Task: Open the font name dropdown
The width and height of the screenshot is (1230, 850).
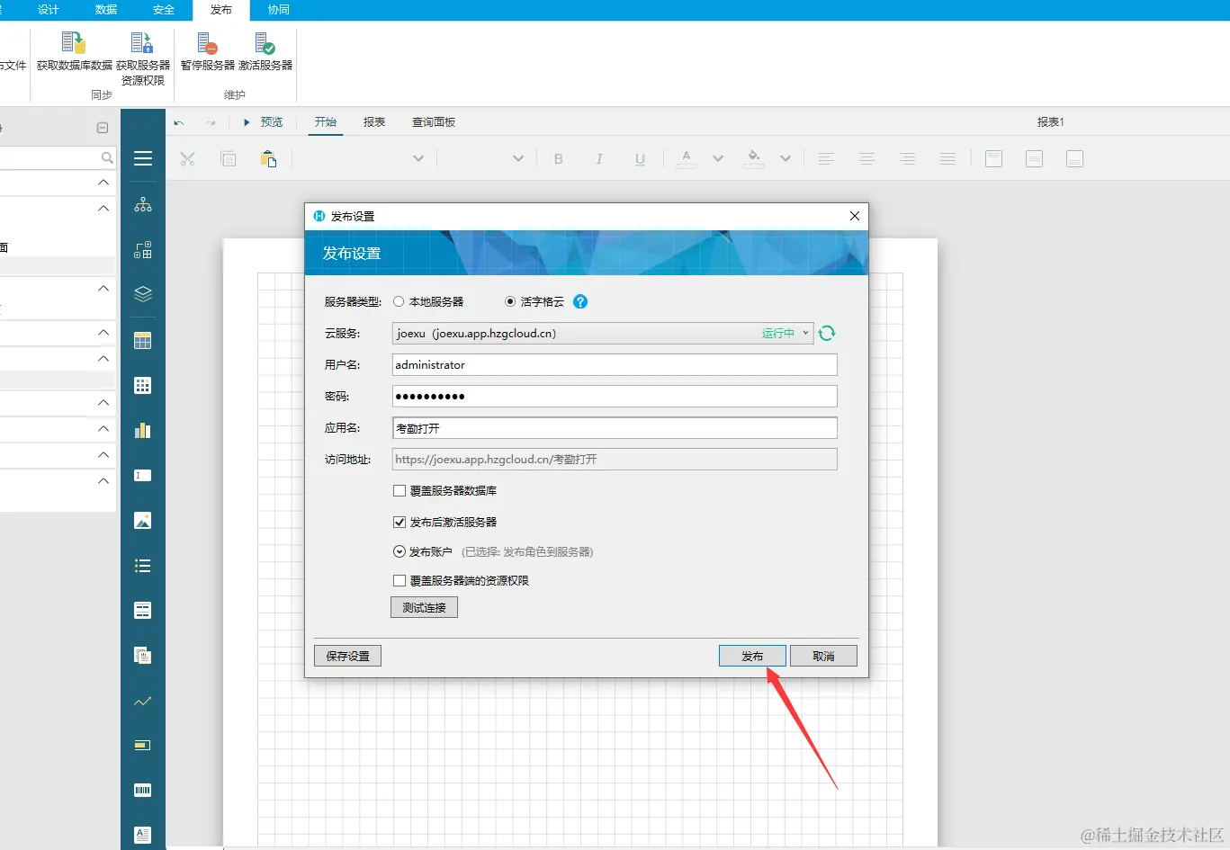Action: (417, 159)
